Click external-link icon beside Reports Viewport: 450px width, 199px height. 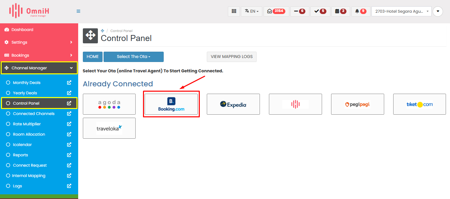(69, 155)
